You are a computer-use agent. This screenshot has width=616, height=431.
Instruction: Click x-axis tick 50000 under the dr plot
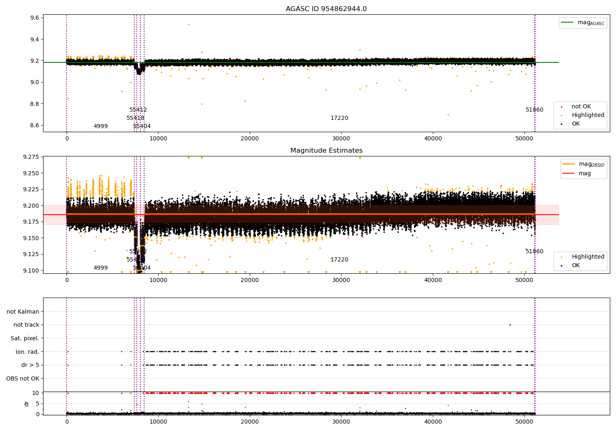[x=524, y=422]
